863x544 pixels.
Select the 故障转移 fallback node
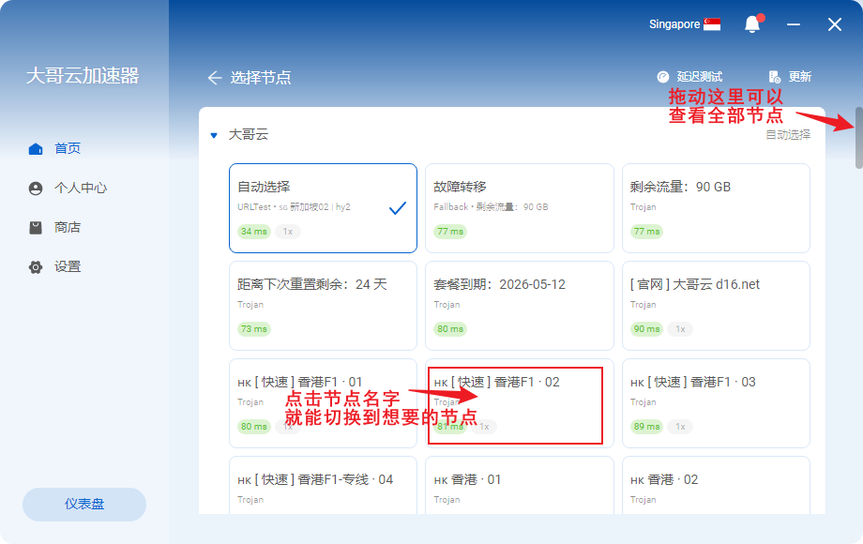(519, 208)
